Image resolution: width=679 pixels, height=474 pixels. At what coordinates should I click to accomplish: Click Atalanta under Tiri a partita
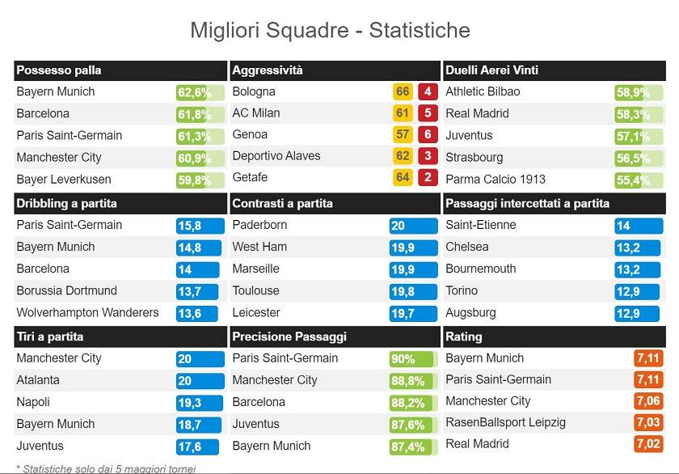click(38, 380)
